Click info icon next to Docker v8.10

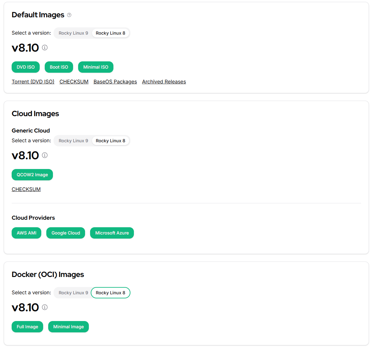pyautogui.click(x=45, y=307)
